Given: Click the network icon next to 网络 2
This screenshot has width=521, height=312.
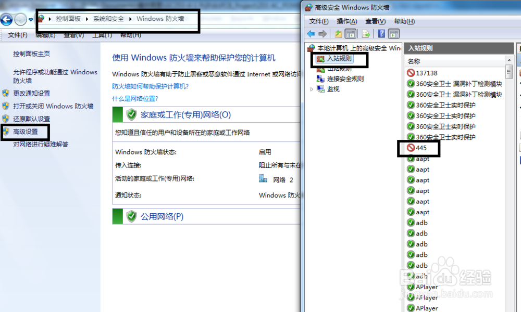Looking at the screenshot, I should (x=263, y=179).
